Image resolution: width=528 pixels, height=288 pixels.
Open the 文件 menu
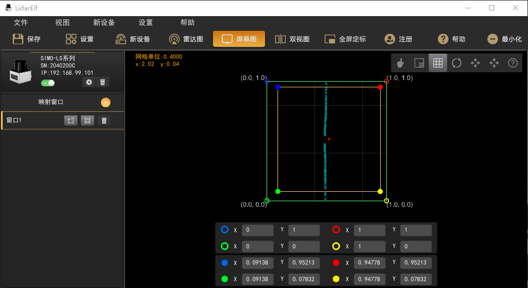pos(21,22)
